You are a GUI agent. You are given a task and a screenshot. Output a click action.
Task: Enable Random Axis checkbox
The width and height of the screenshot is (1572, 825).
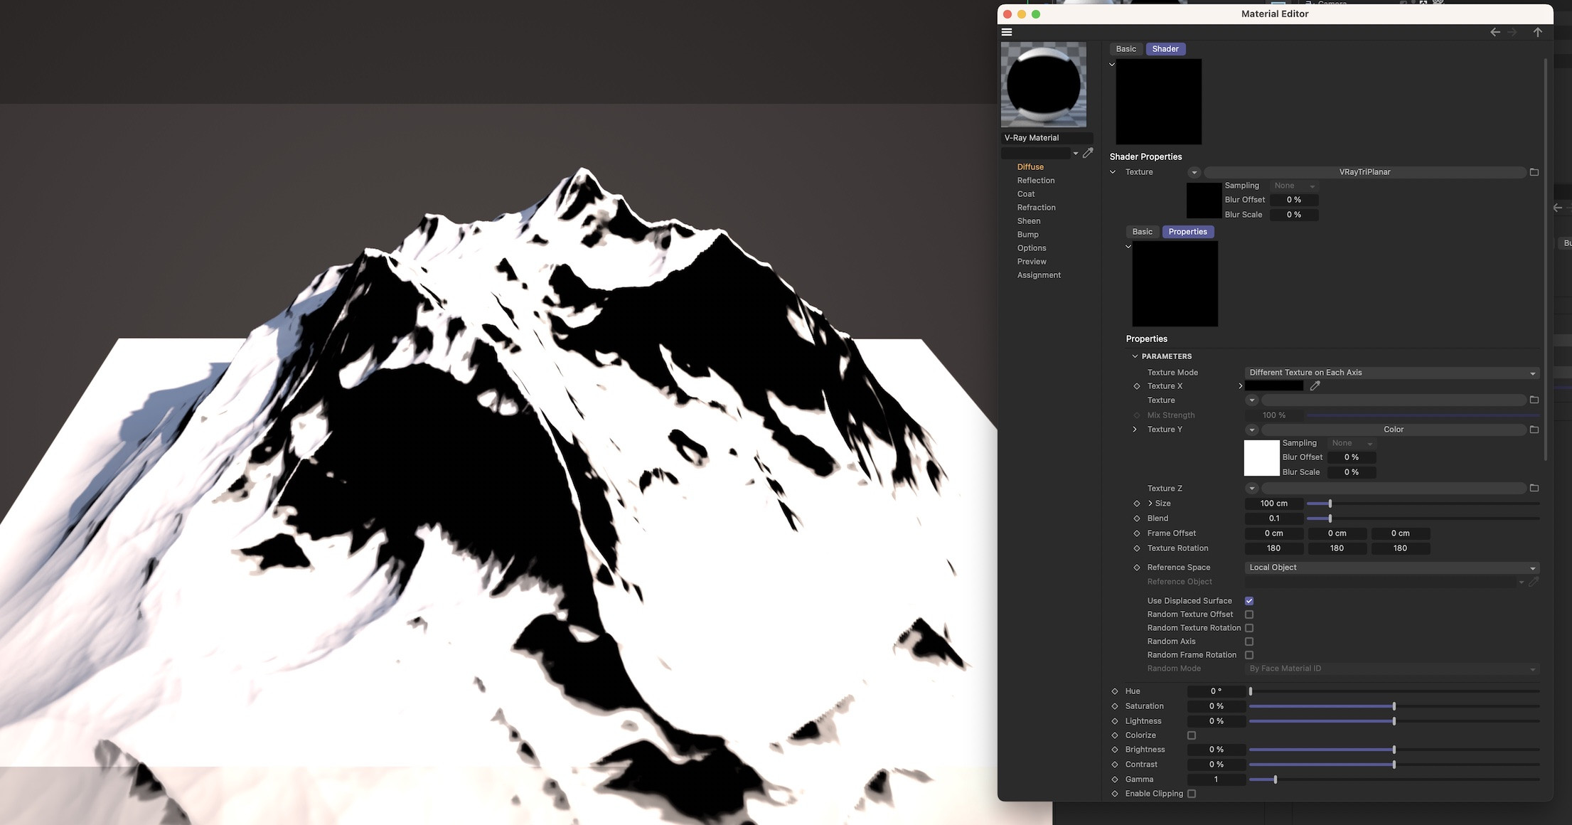1249,642
